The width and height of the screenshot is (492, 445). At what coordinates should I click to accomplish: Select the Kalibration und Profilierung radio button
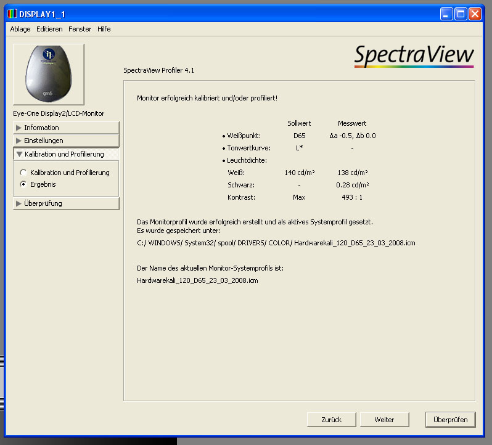coord(24,173)
